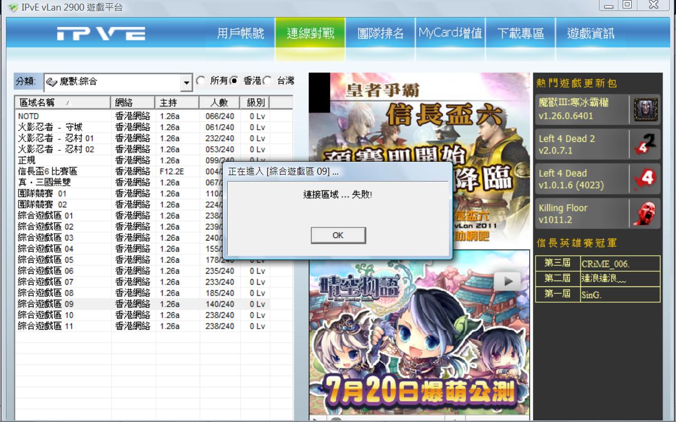Maximize the IPvE vLan window

(627, 5)
